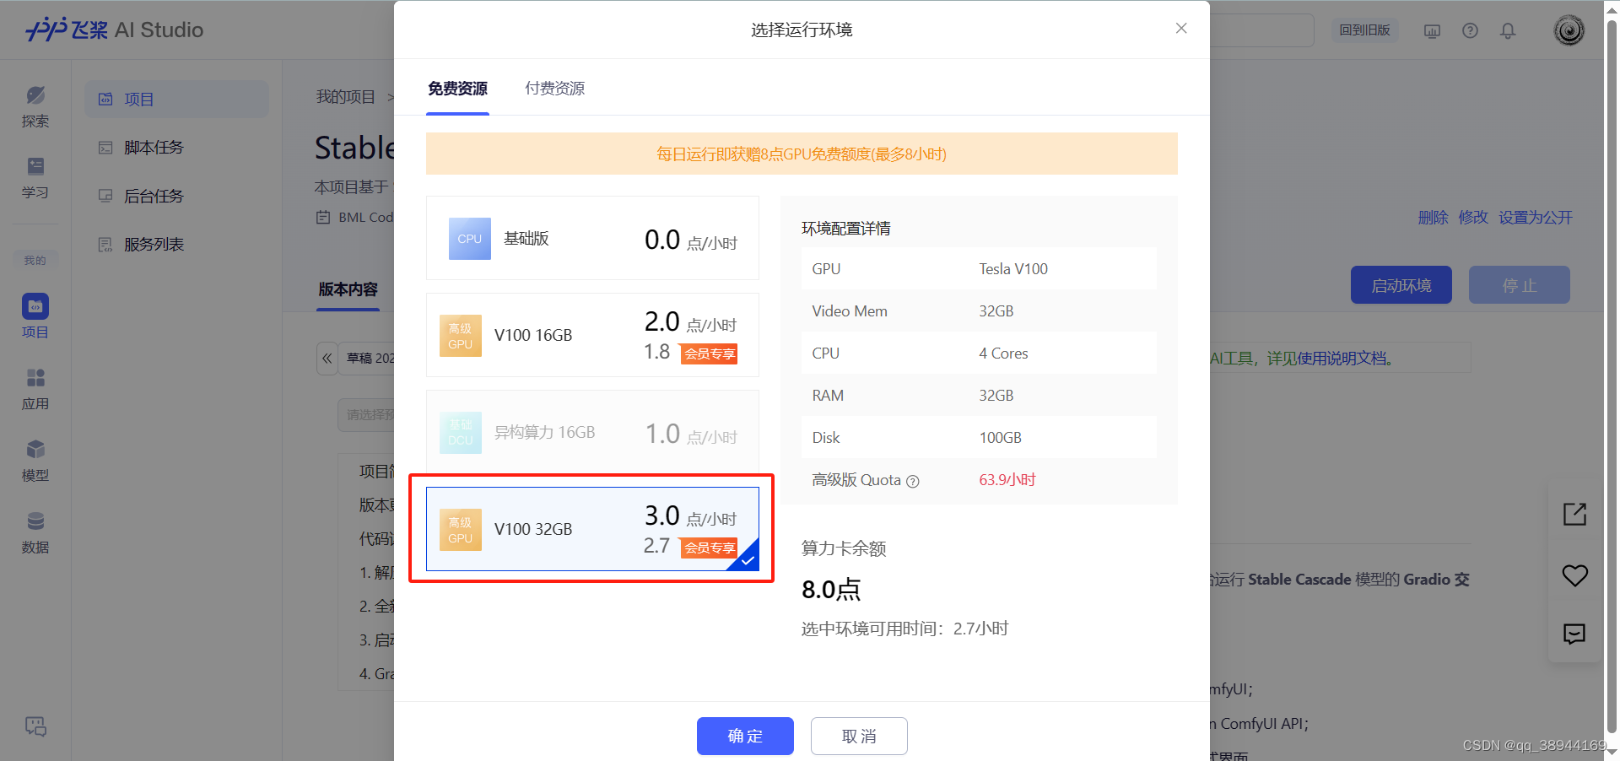1620x761 pixels.
Task: Click the feedback icon at sidebar bottom
Action: tap(35, 726)
